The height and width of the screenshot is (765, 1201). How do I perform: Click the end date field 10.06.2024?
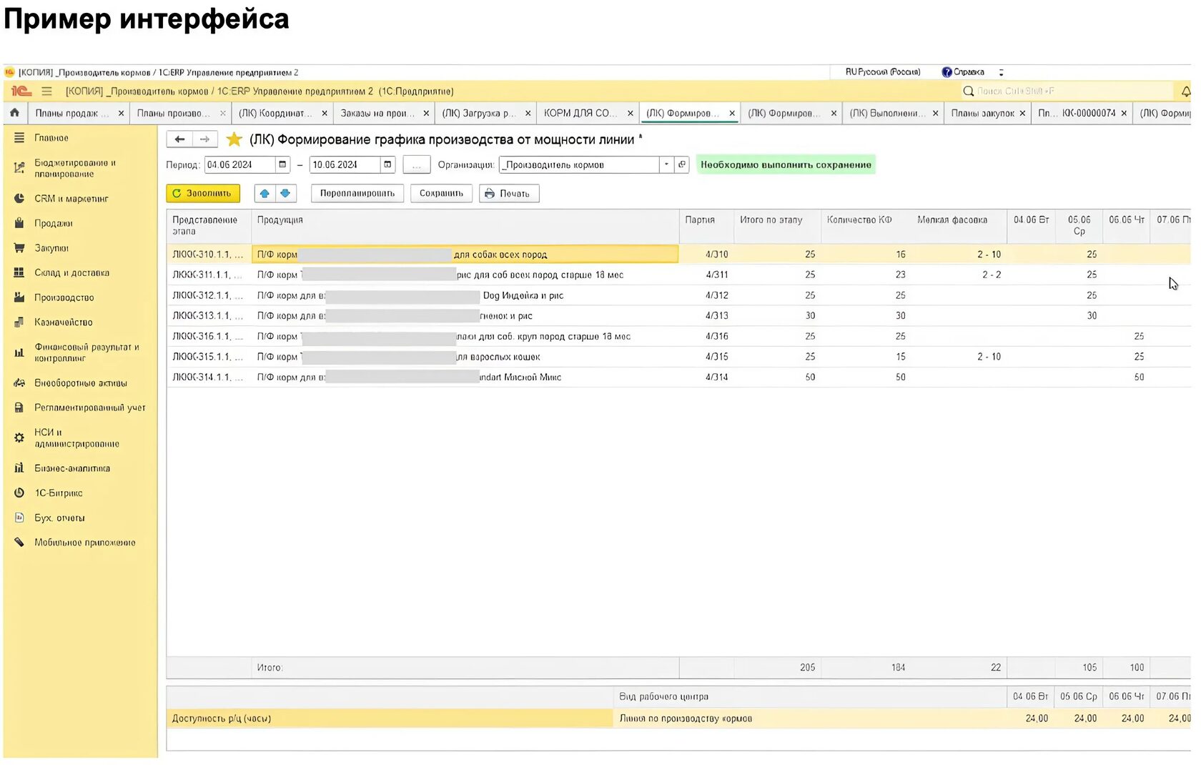click(345, 164)
